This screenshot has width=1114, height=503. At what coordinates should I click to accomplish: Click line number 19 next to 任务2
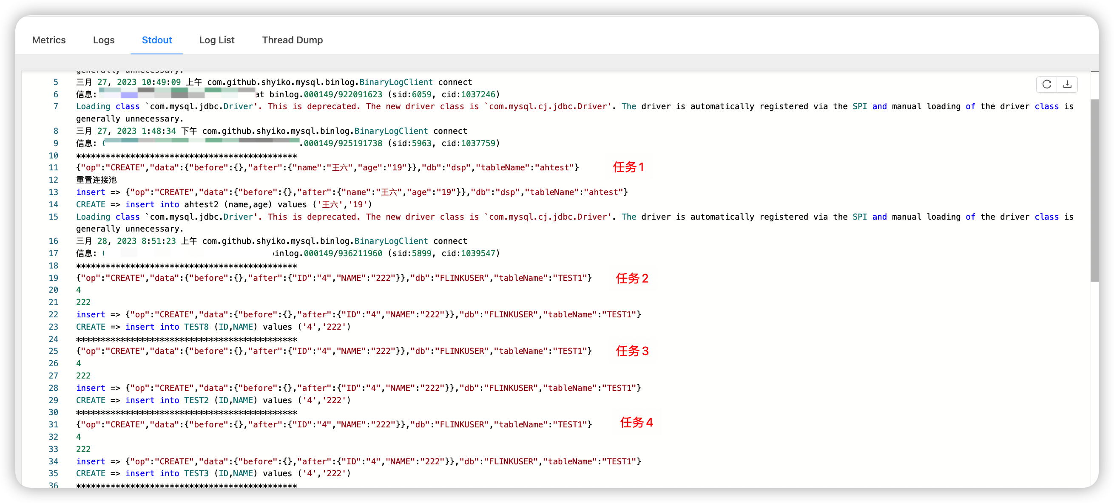coord(53,278)
